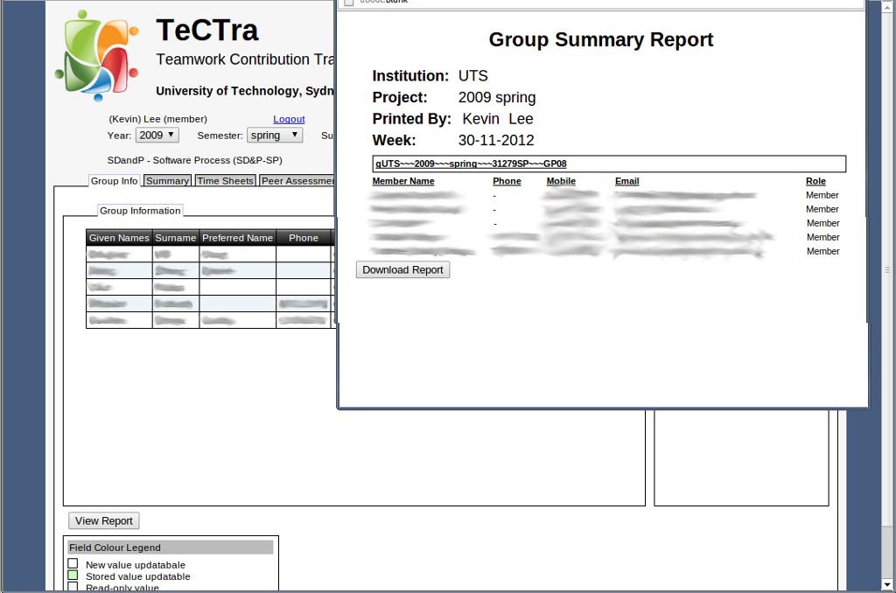
Task: Click the Member Name header in report
Action: tap(403, 181)
